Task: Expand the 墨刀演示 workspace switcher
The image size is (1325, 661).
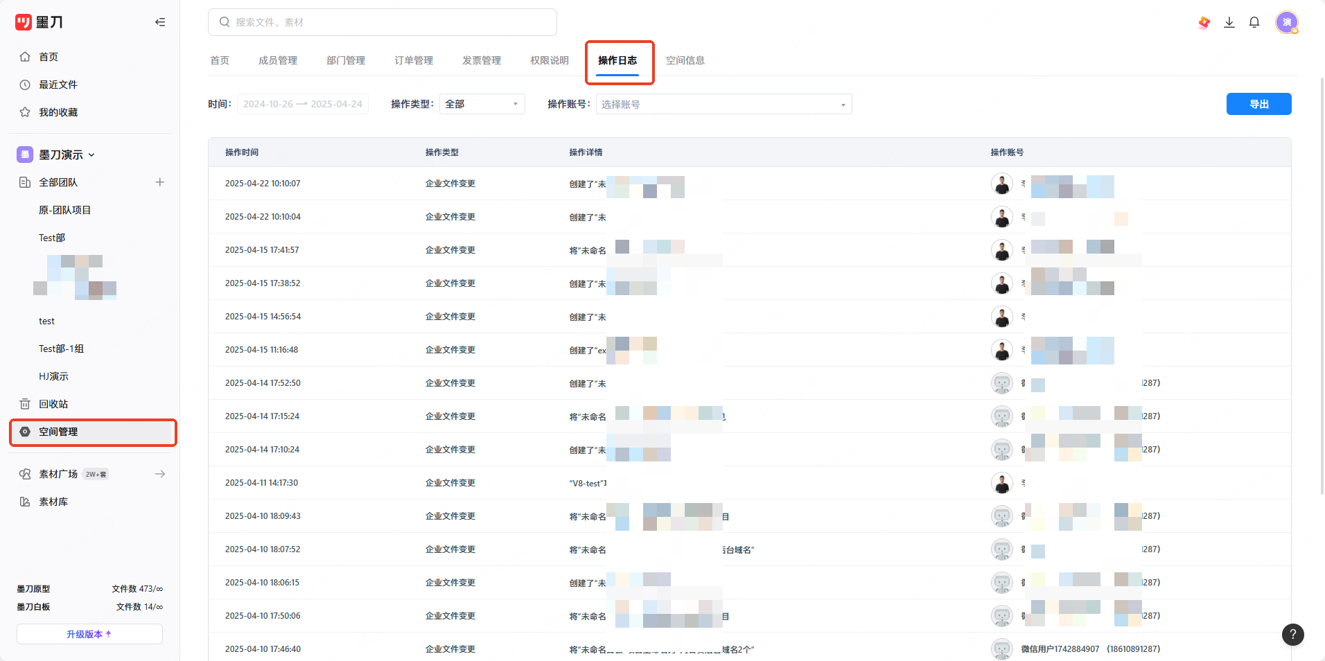Action: pyautogui.click(x=91, y=155)
